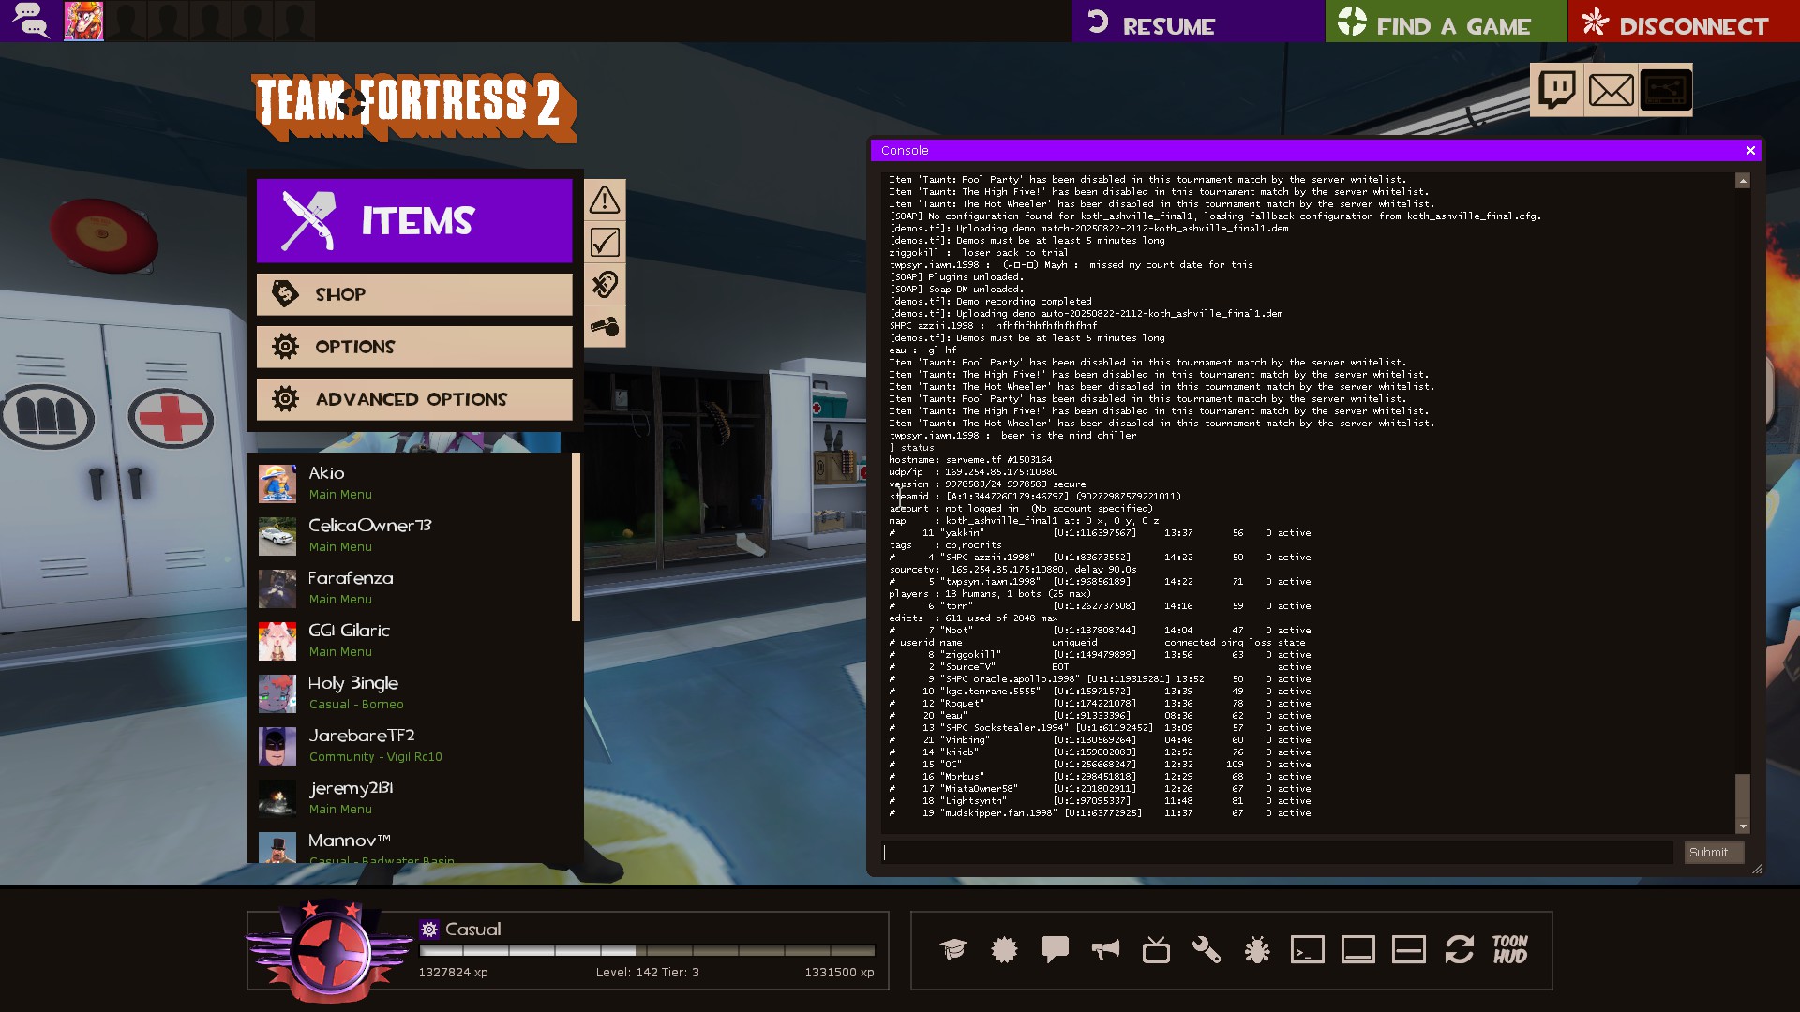Screen dimensions: 1800x1012
Task: Click the Casual rank badge emblem
Action: pyautogui.click(x=329, y=950)
